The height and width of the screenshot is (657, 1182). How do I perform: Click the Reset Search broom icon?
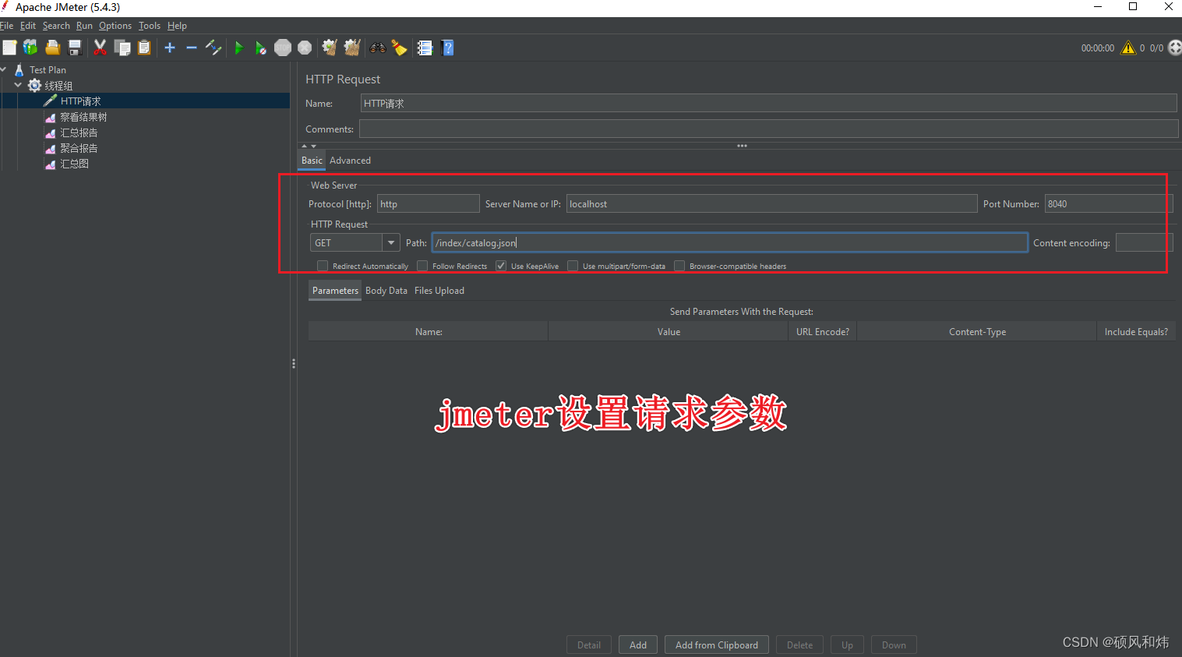[x=400, y=48]
